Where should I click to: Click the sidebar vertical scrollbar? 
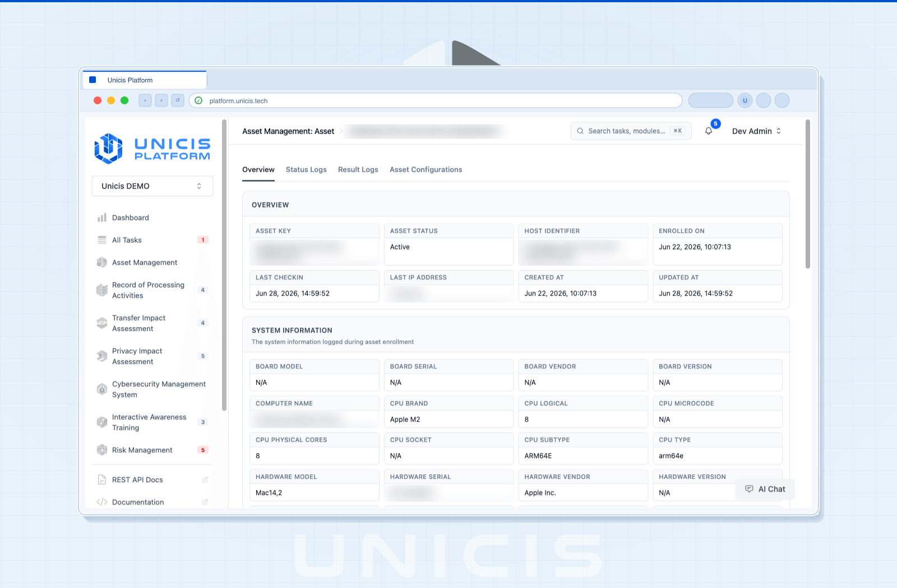[x=224, y=264]
